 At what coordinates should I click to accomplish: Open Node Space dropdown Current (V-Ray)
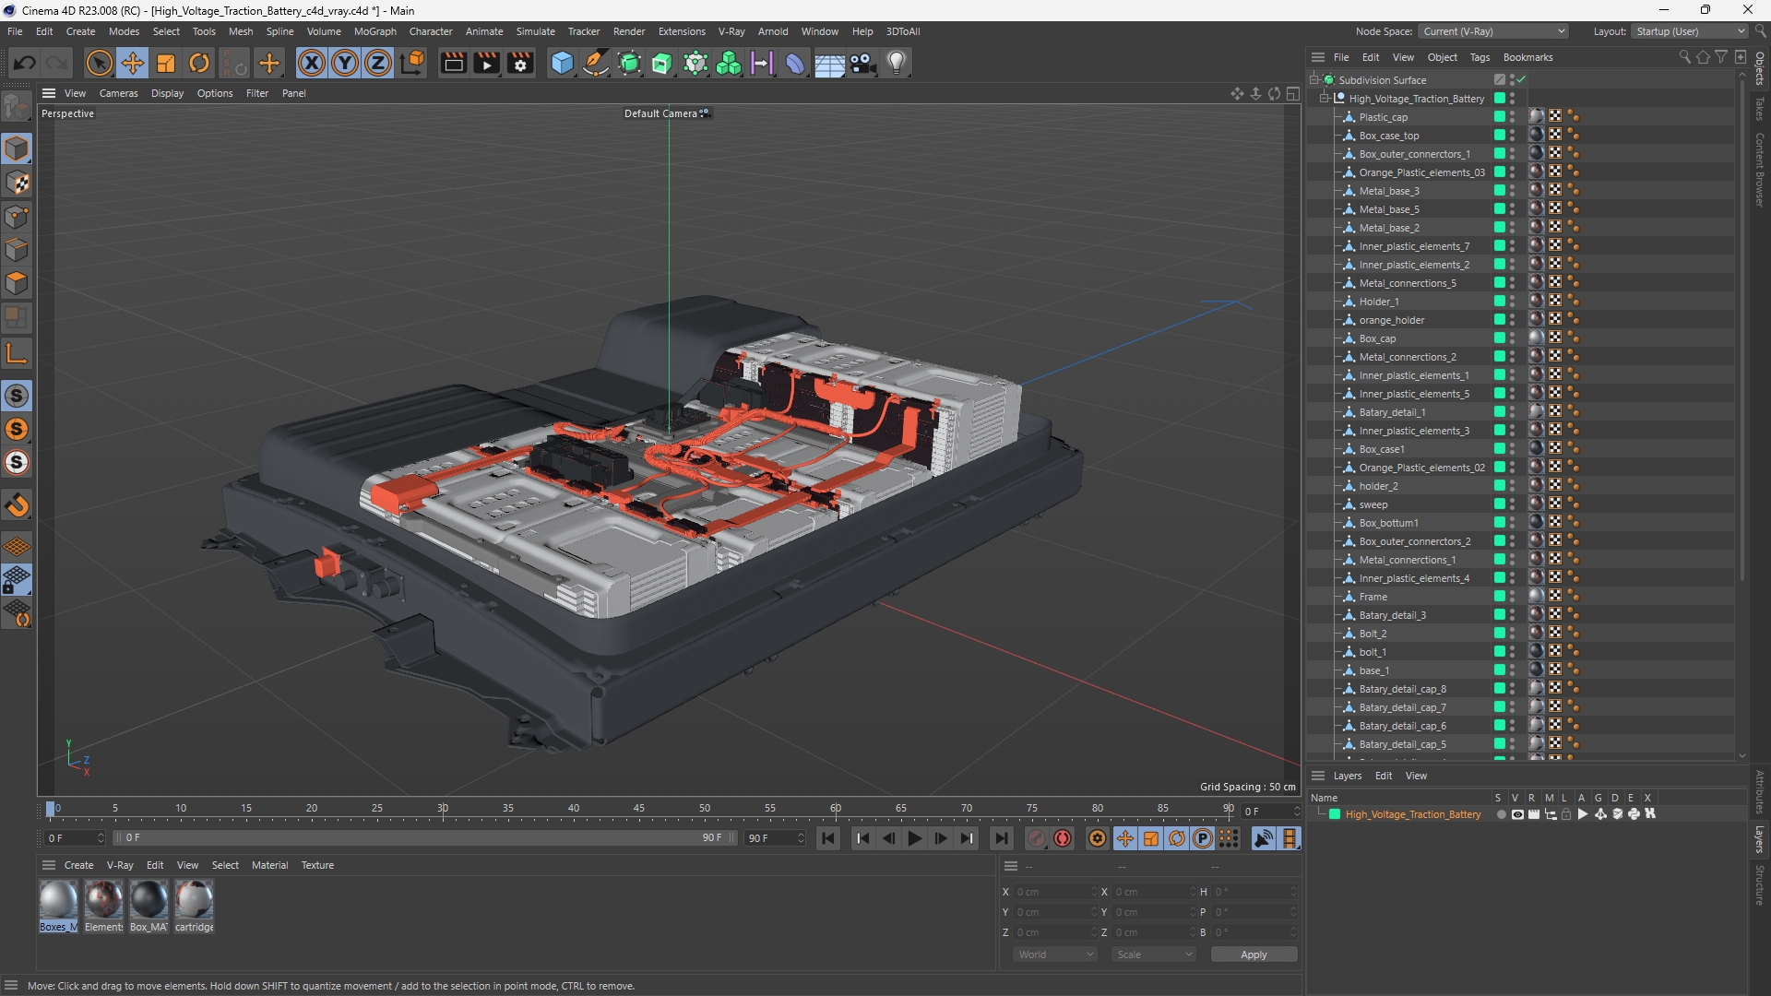[x=1492, y=31]
